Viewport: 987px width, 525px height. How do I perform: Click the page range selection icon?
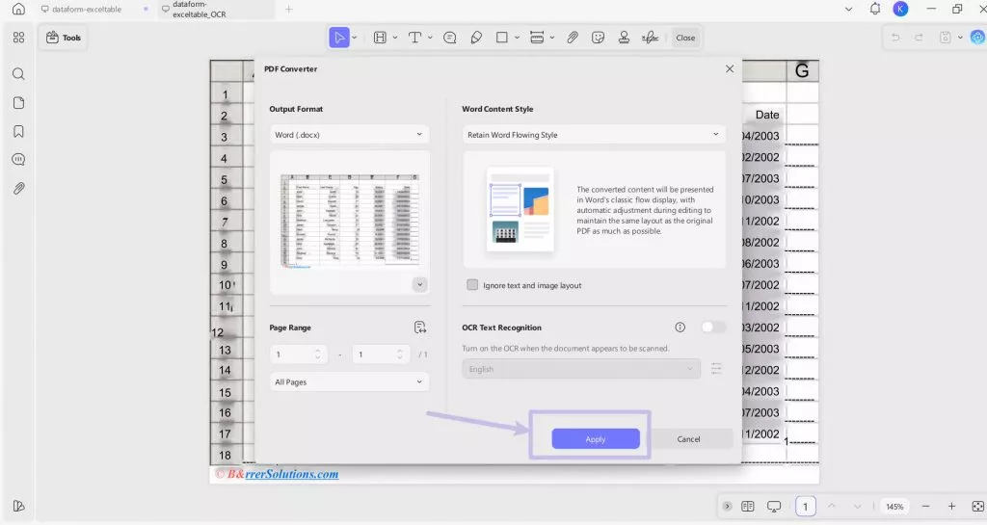point(420,327)
